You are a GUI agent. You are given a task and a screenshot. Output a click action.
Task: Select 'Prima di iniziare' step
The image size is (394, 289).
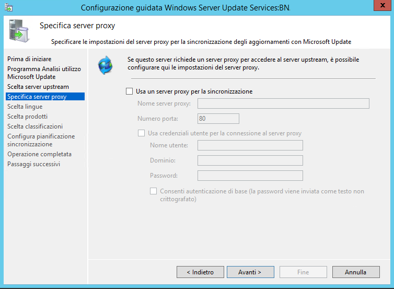(29, 59)
